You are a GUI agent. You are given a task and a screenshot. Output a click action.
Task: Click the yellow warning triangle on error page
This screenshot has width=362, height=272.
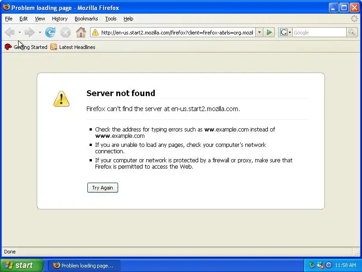pos(62,99)
